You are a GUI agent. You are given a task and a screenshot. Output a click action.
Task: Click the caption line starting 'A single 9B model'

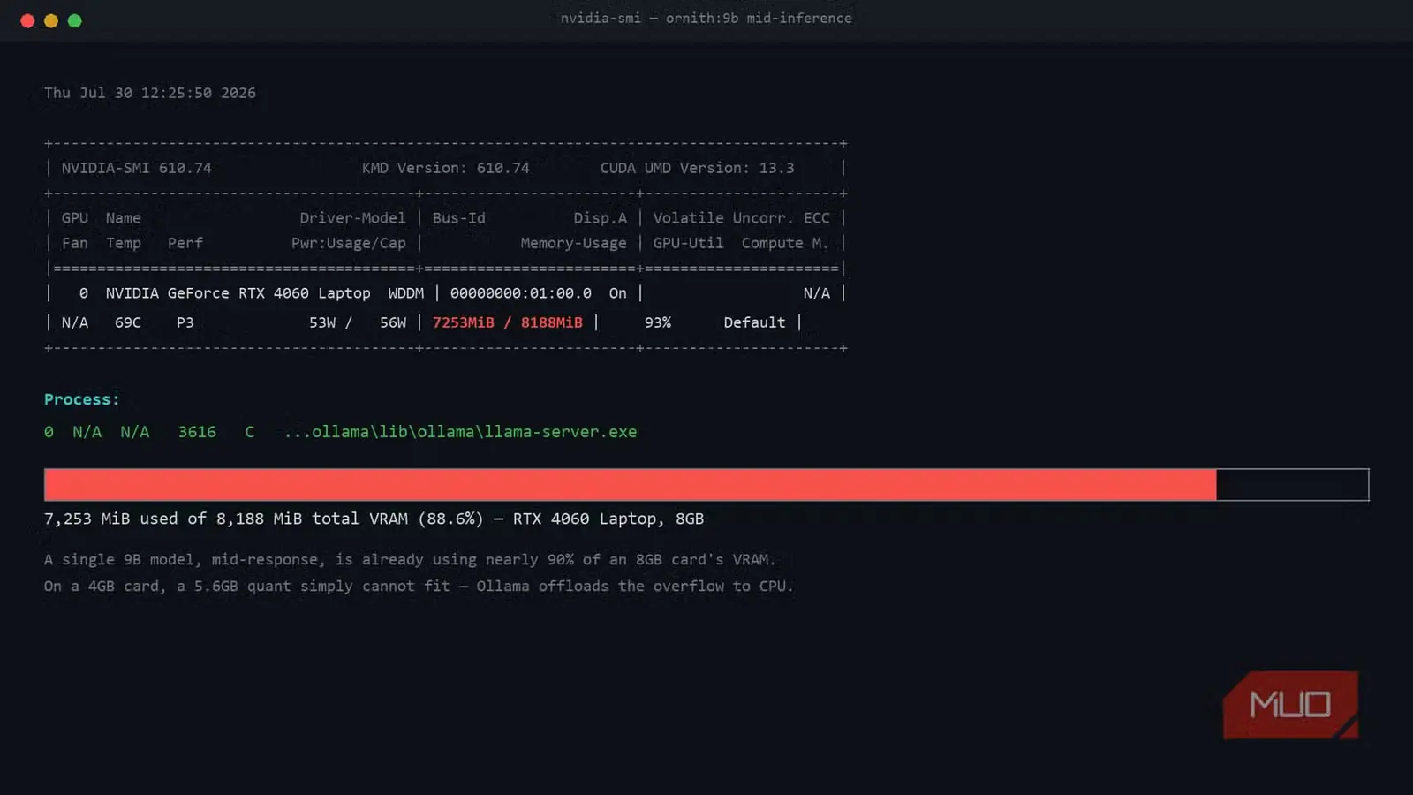click(410, 559)
